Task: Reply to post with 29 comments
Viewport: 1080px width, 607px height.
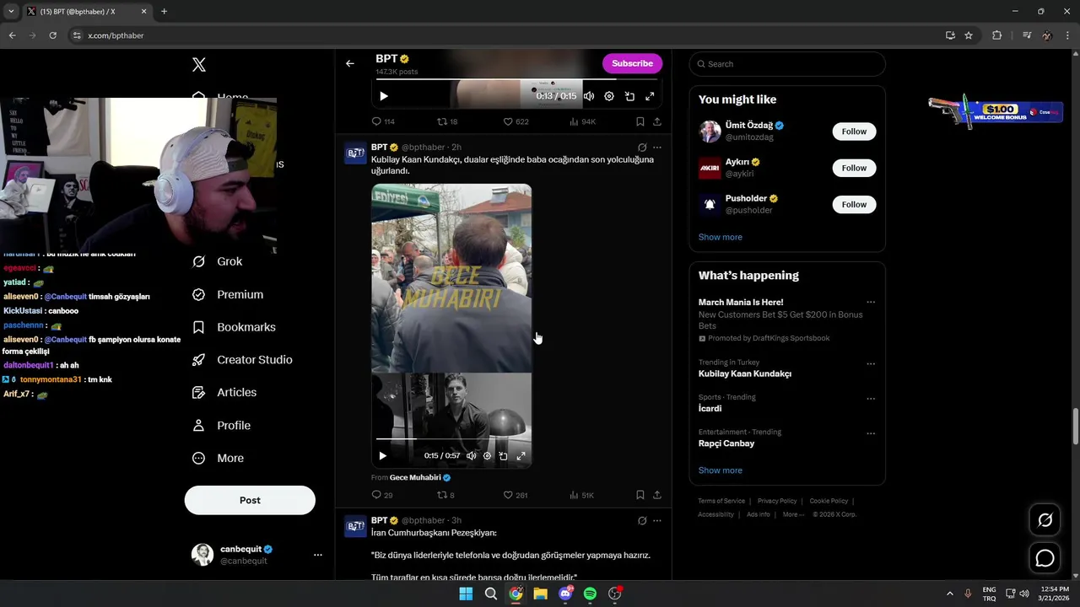Action: (x=382, y=495)
